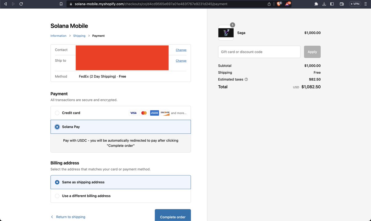371x221 pixels.
Task: Open the extensions puzzle icon
Action: click(x=316, y=4)
